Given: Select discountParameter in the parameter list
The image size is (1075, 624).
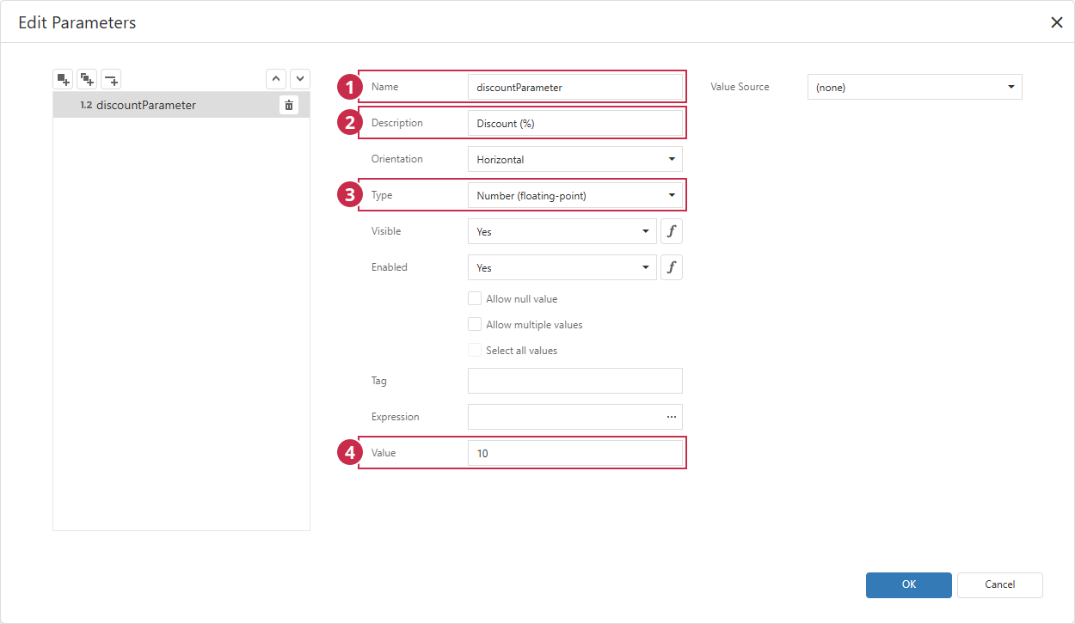Looking at the screenshot, I should pyautogui.click(x=181, y=105).
